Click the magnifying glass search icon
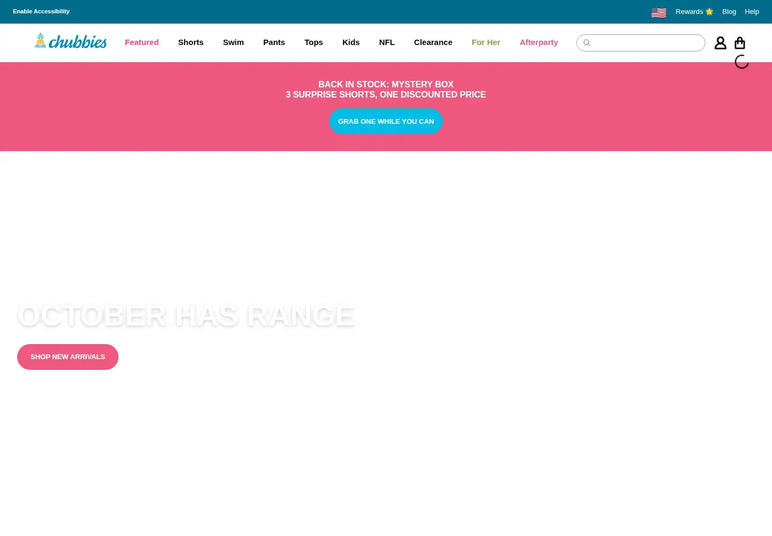This screenshot has width=772, height=536. click(587, 43)
